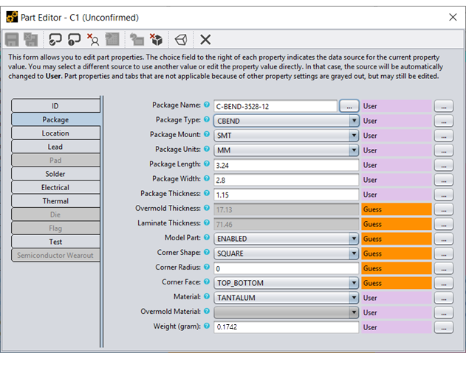The width and height of the screenshot is (466, 367).
Task: Click the grayed grid import toolbar icon
Action: (x=112, y=40)
